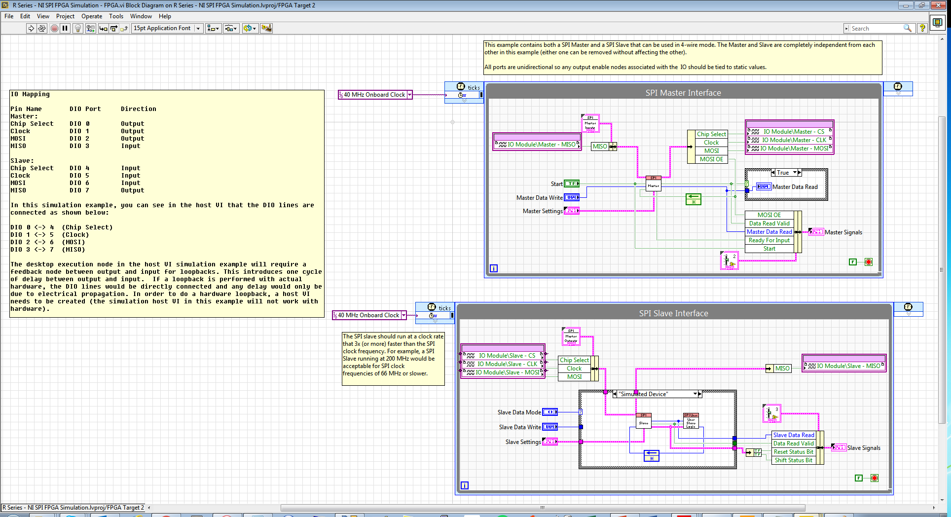Click the vertical scrollbar on right edge
Screen dimensions: 951x517
click(x=942, y=269)
